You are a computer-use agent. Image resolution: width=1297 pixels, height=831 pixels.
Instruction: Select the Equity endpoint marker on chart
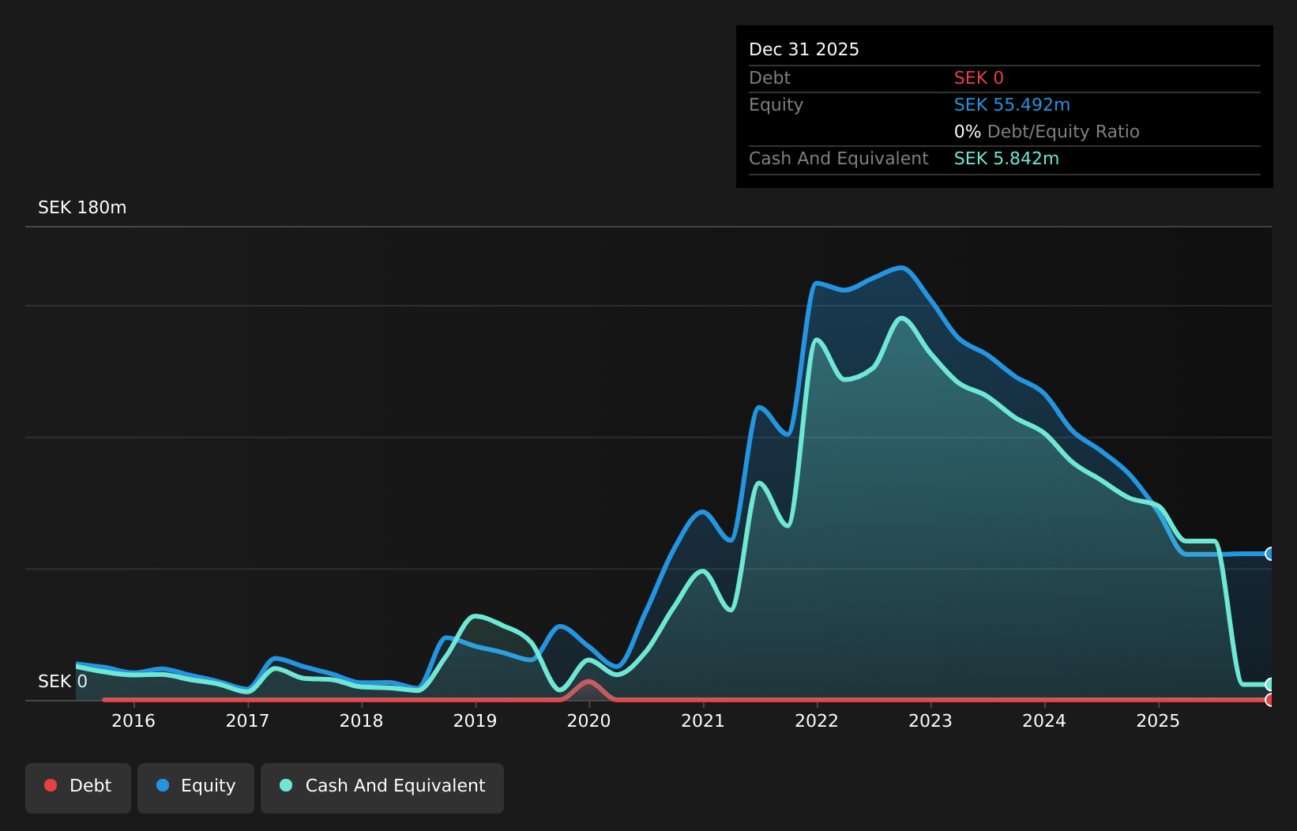(1270, 554)
